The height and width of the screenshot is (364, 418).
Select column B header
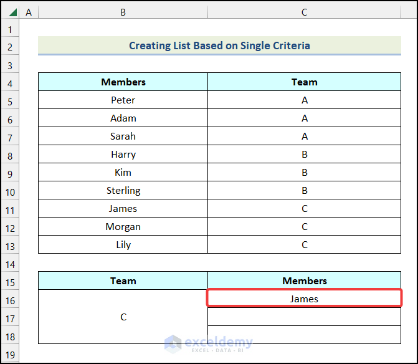pyautogui.click(x=123, y=12)
